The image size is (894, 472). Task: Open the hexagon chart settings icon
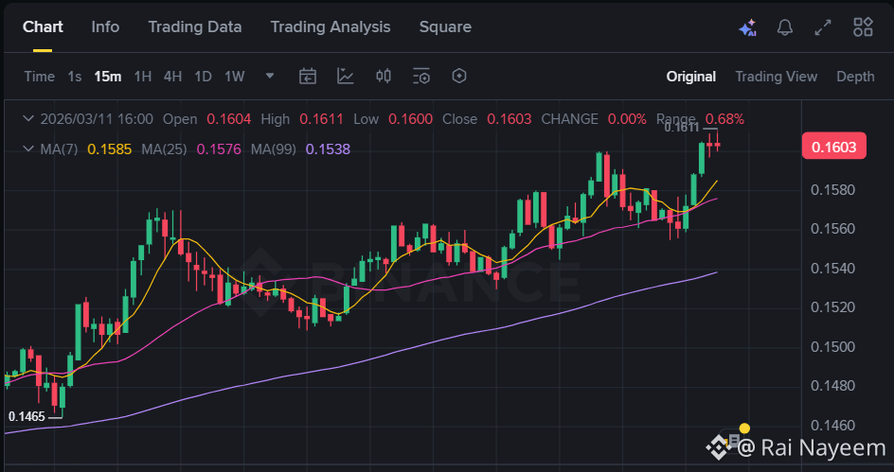459,76
